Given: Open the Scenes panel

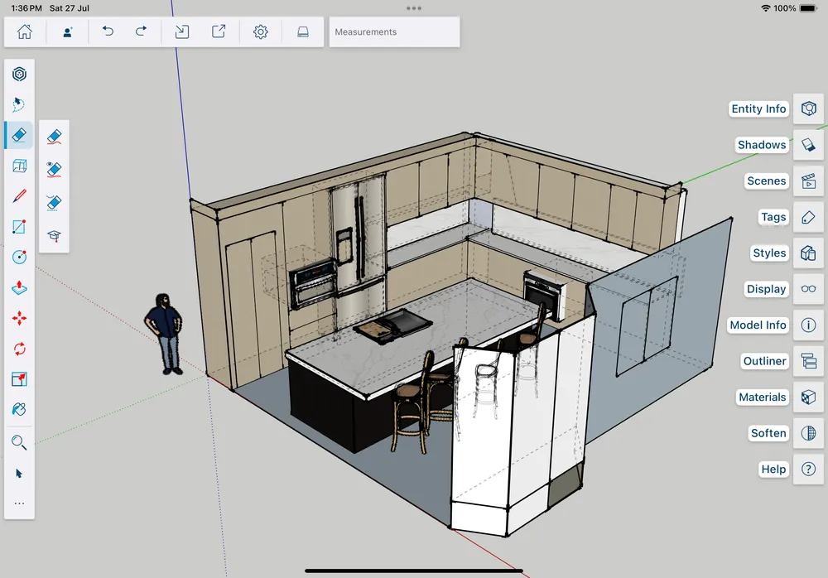Looking at the screenshot, I should 808,181.
